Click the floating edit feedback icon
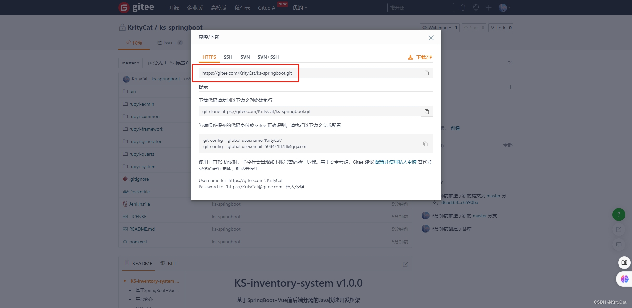 coord(619,229)
